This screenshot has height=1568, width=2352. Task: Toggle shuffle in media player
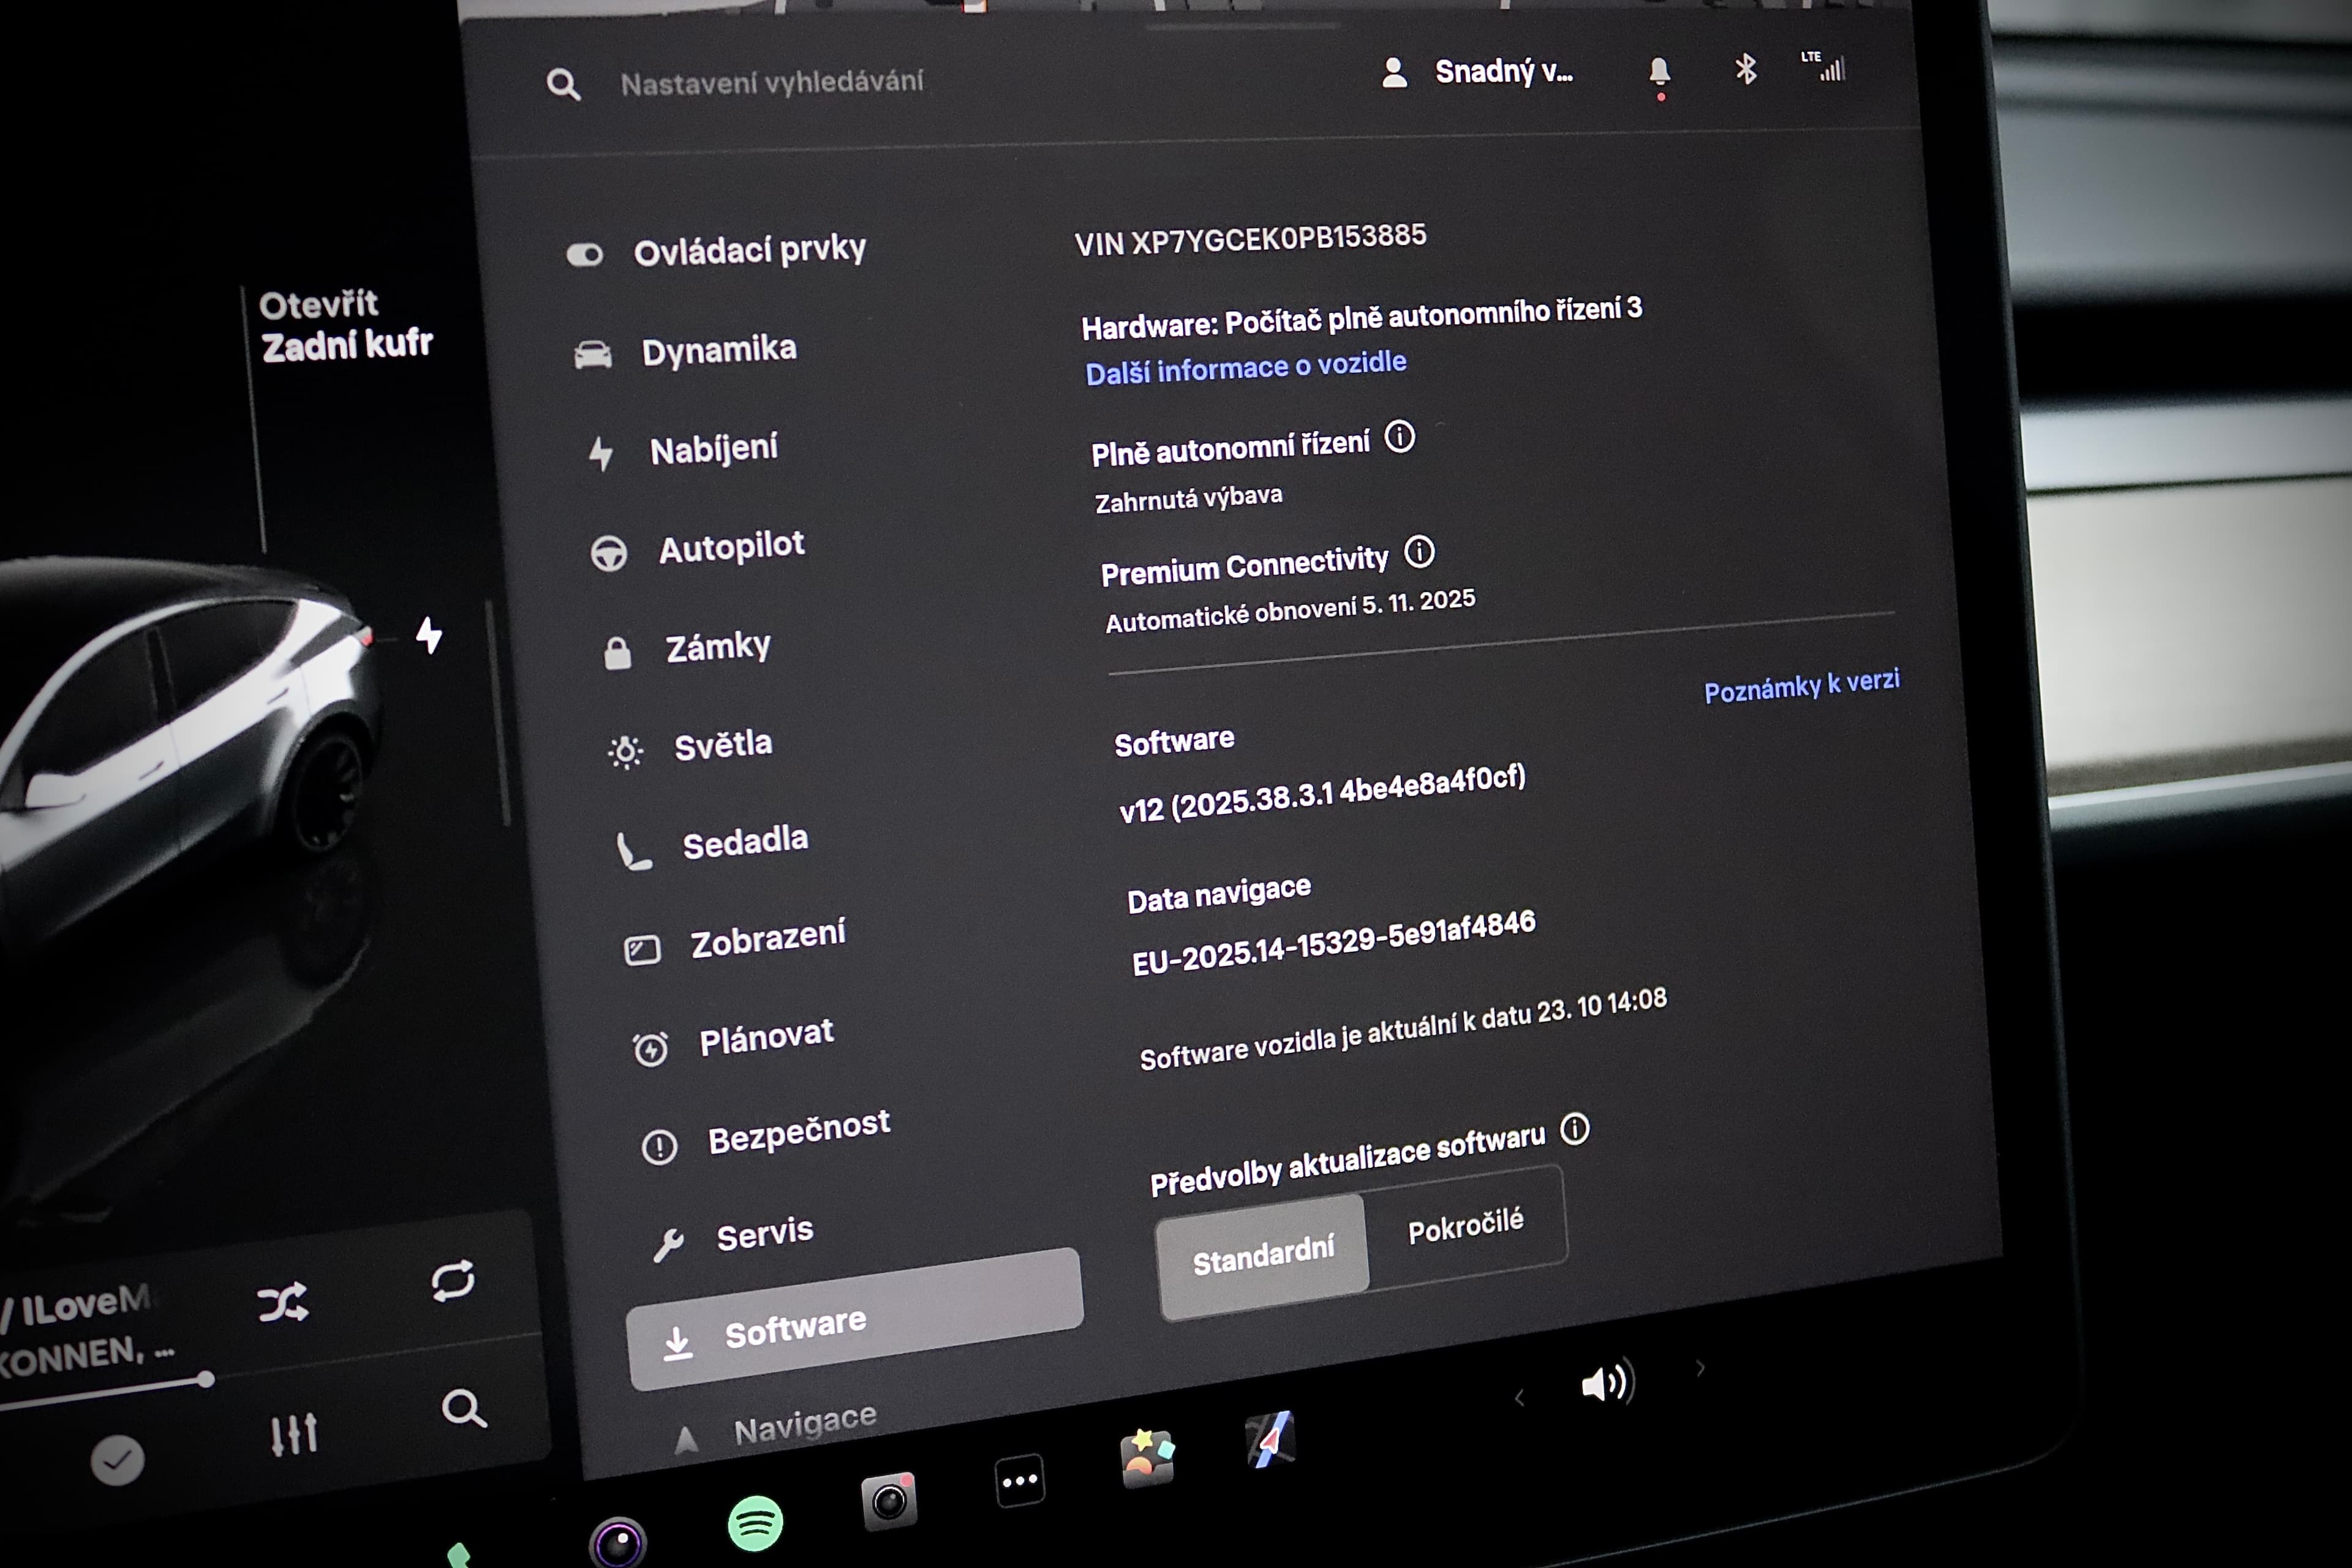point(283,1302)
